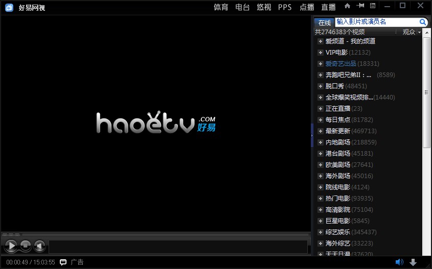Select the 院线电影 channel name
432x269 pixels.
[x=338, y=187]
